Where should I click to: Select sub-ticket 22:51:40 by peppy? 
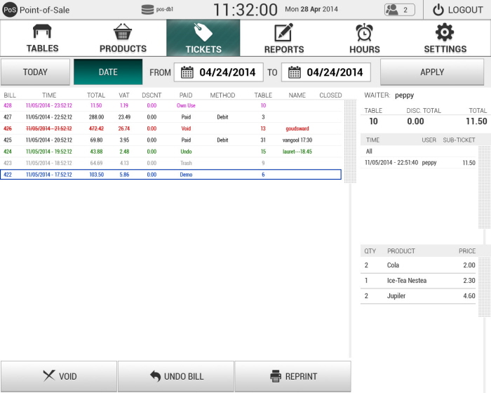tap(418, 163)
